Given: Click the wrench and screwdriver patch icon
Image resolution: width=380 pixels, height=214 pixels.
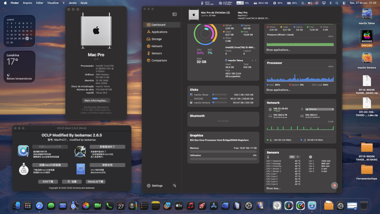Looking at the screenshot, I should 80,151.
